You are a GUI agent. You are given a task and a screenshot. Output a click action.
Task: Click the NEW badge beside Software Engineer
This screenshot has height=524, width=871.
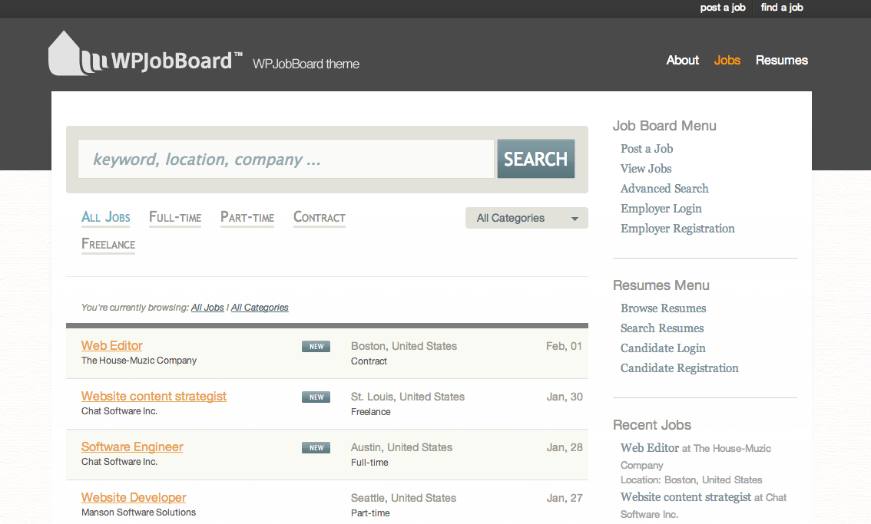pyautogui.click(x=316, y=447)
